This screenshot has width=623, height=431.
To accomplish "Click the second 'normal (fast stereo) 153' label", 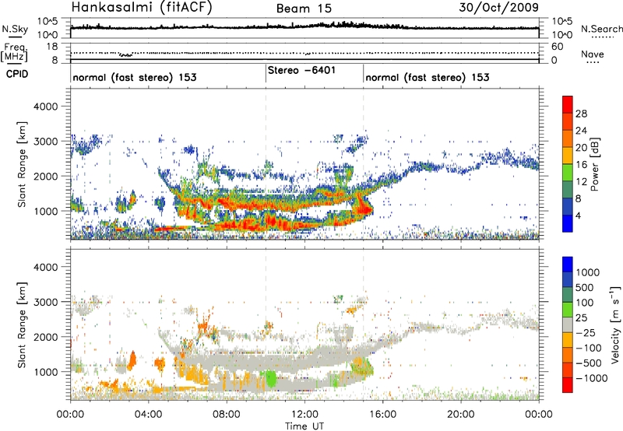I will click(427, 77).
